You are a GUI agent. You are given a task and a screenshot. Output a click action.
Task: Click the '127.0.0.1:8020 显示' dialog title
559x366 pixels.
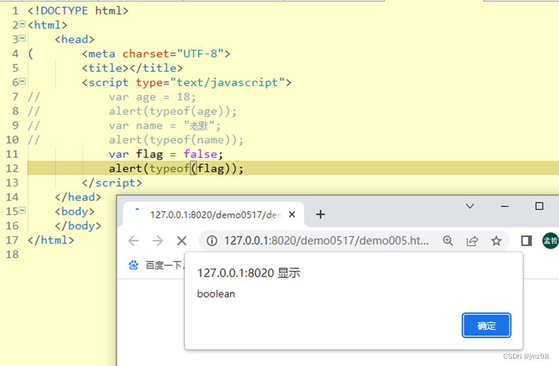tap(249, 273)
